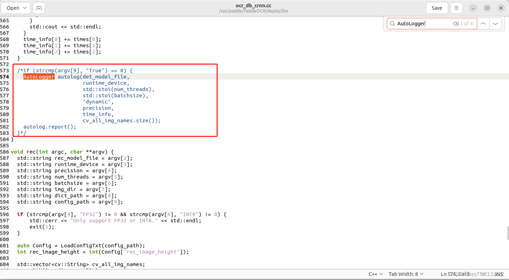Select the match counter showing 3 of 4
The width and height of the screenshot is (509, 280).
point(467,23)
